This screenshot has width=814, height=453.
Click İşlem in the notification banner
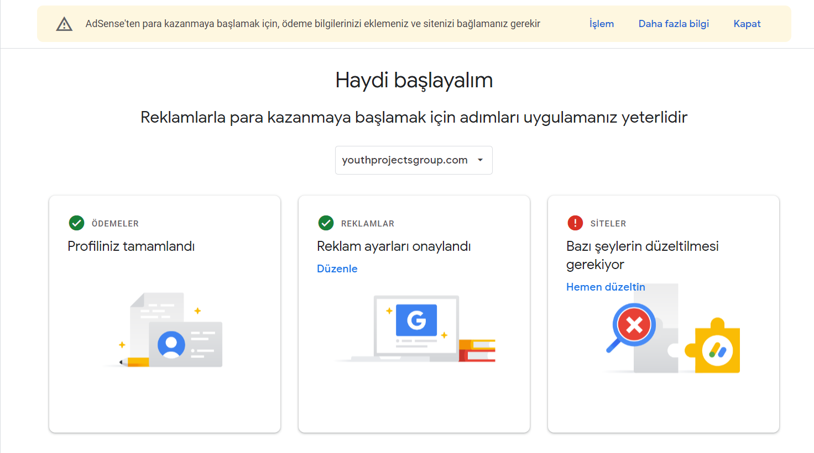point(602,24)
